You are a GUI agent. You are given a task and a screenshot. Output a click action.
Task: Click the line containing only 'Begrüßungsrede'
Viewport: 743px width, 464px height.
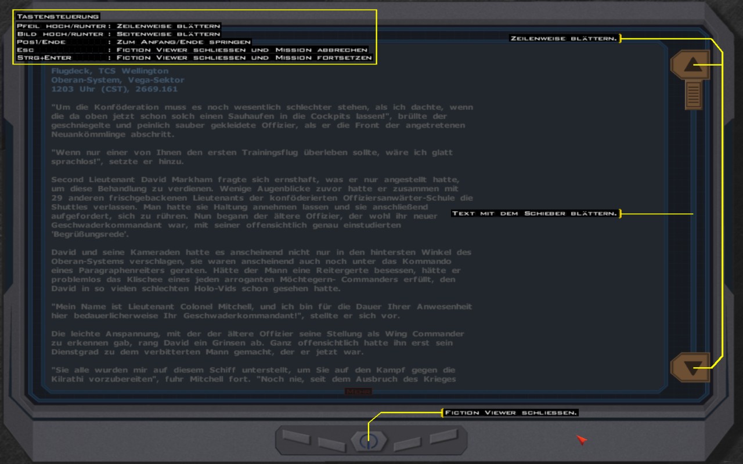pyautogui.click(x=90, y=234)
